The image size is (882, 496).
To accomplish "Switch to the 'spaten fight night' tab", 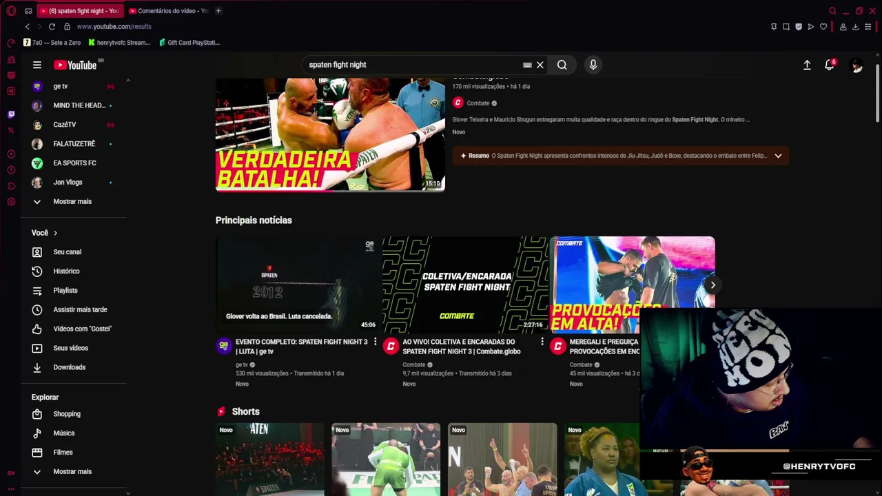I will click(x=79, y=11).
